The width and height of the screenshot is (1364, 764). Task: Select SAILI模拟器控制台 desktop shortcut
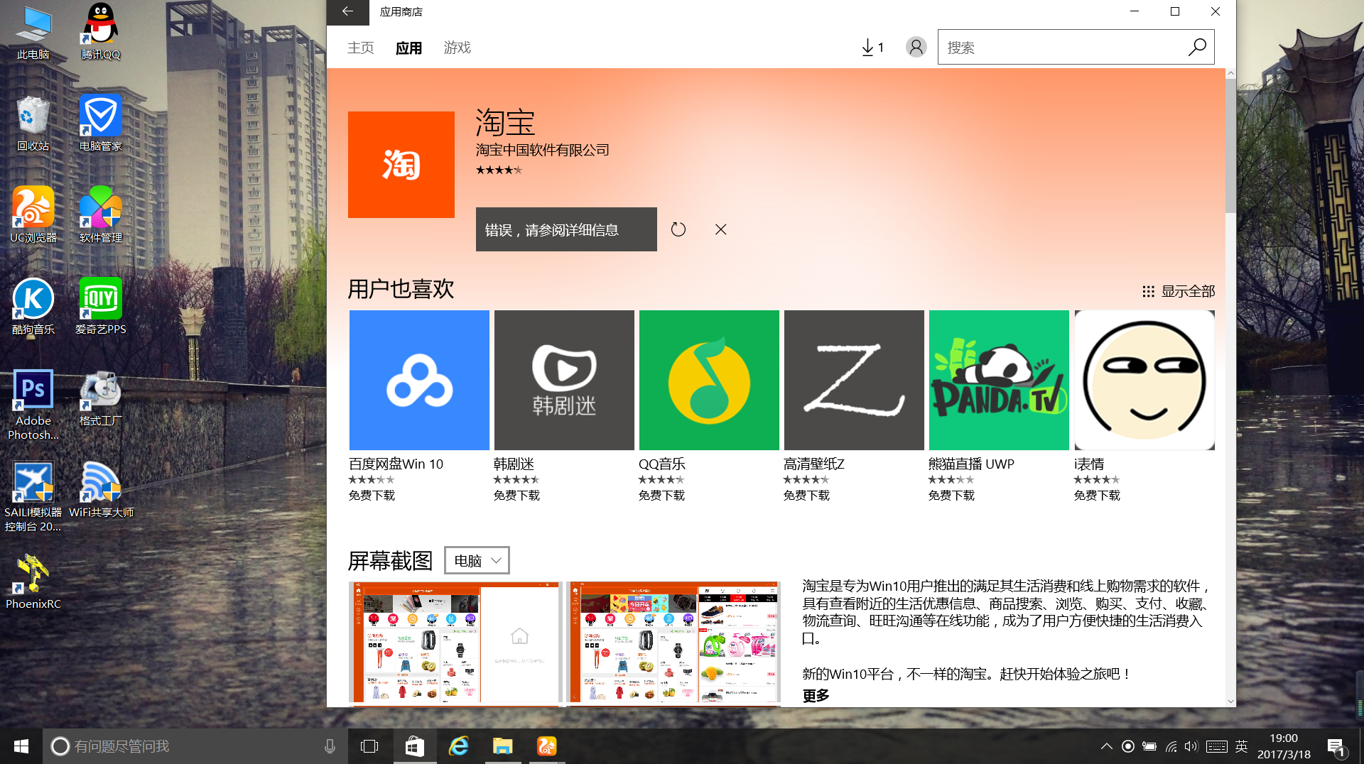(33, 497)
